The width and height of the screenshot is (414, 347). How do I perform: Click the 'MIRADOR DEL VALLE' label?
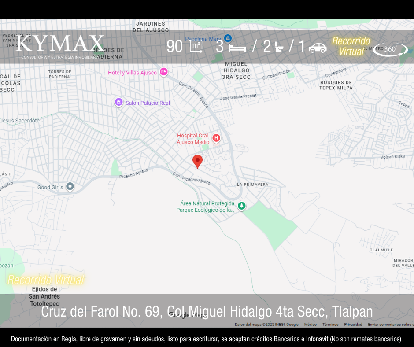[403, 263]
